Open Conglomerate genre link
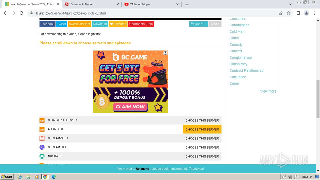 tap(240, 57)
